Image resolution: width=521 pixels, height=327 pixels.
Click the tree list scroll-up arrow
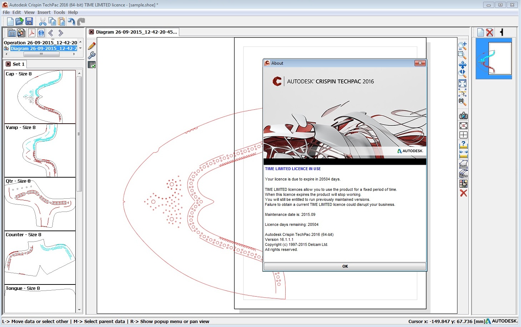[80, 42]
